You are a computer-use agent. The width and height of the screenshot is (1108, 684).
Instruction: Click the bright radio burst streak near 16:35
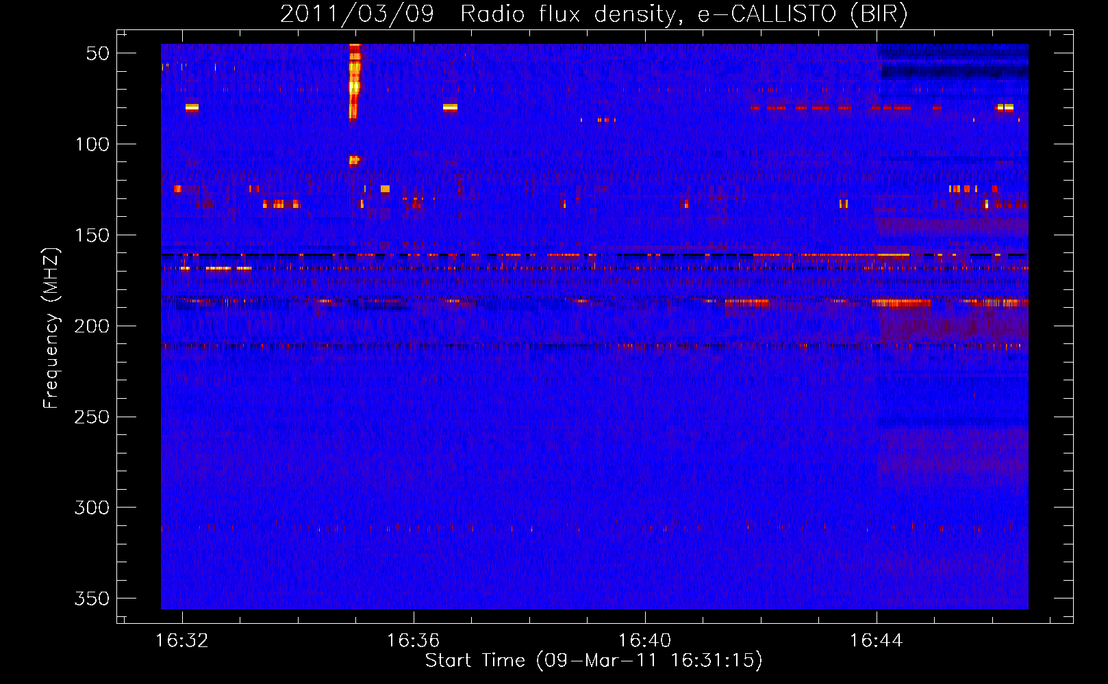pyautogui.click(x=354, y=82)
